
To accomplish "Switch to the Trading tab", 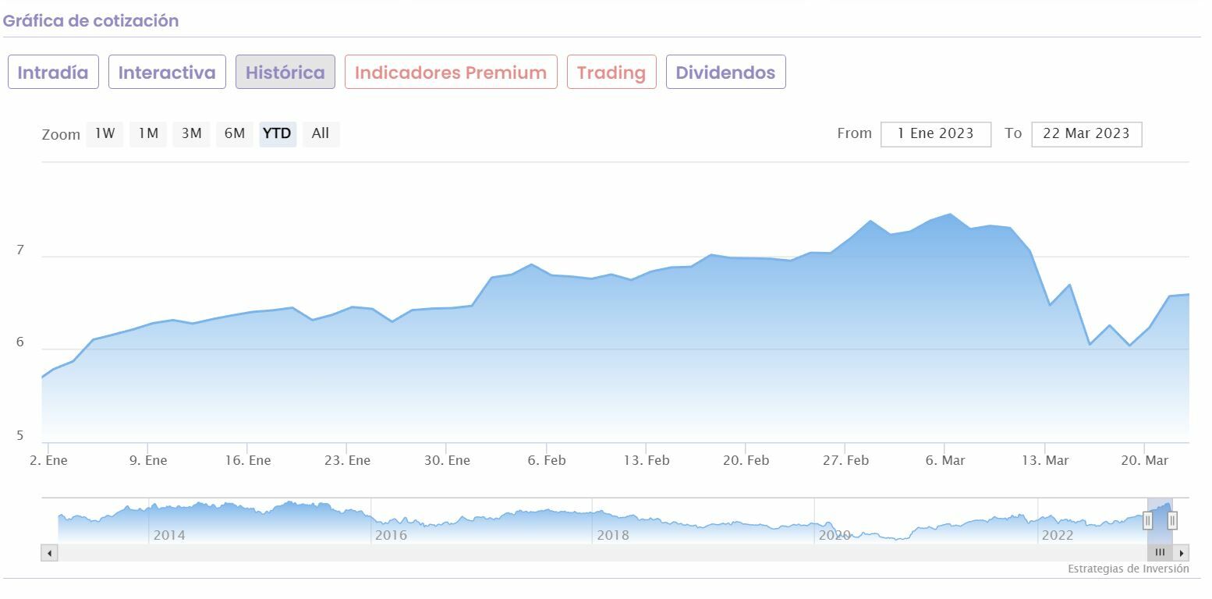I will [x=611, y=73].
